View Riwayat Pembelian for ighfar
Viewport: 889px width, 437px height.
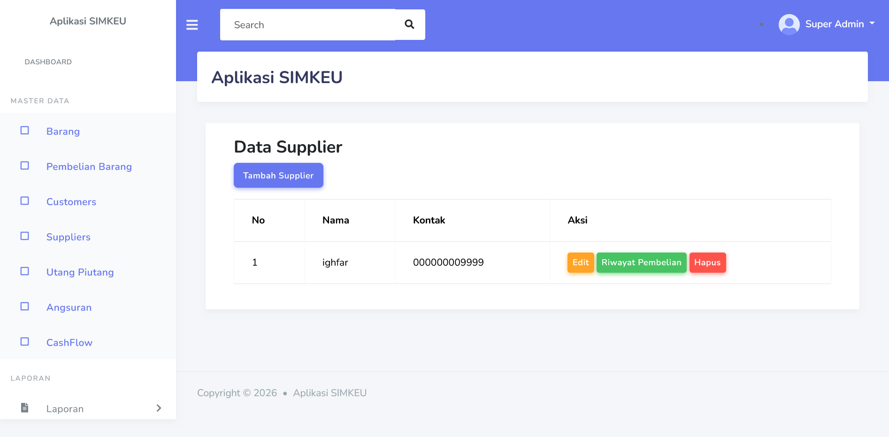click(x=641, y=262)
